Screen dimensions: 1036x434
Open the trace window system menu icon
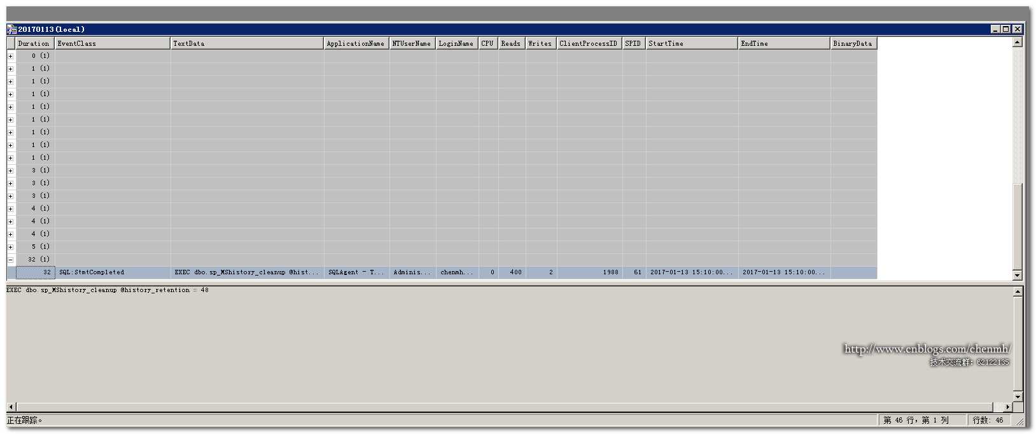point(11,29)
